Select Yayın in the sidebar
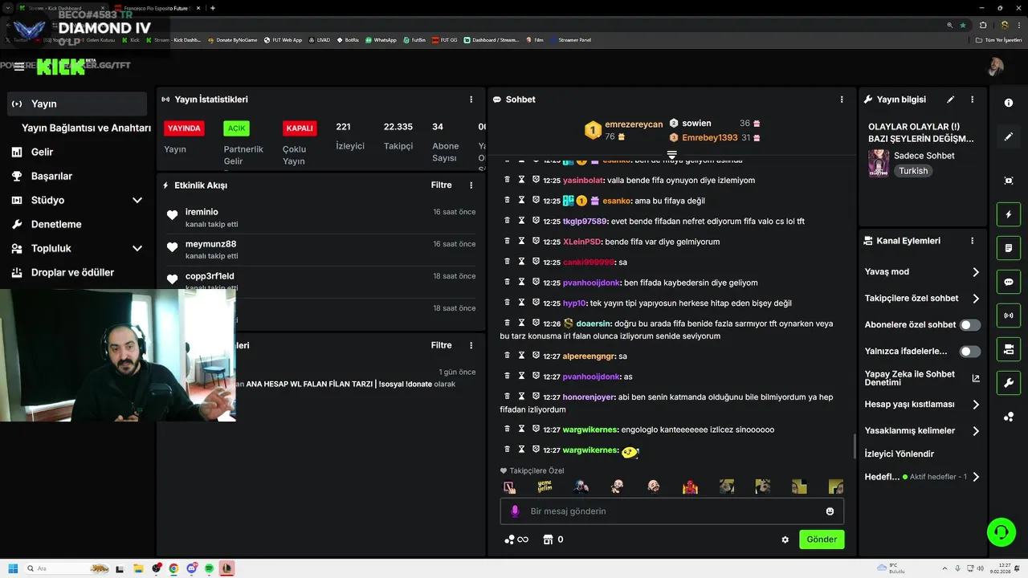Viewport: 1028px width, 578px height. [77, 104]
